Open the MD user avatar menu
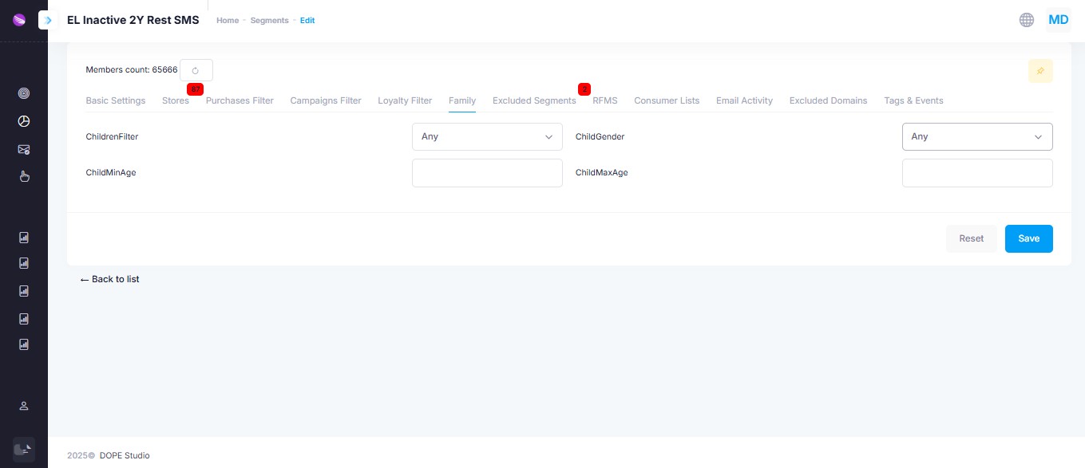 [1059, 20]
